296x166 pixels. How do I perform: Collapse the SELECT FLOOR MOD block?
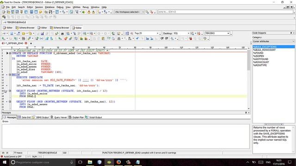(x=10, y=101)
